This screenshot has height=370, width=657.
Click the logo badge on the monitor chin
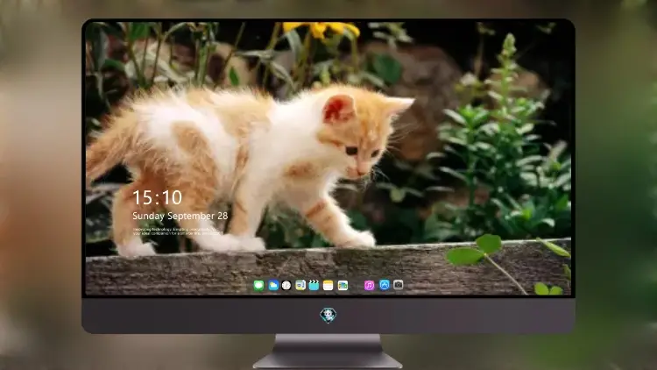pyautogui.click(x=328, y=315)
